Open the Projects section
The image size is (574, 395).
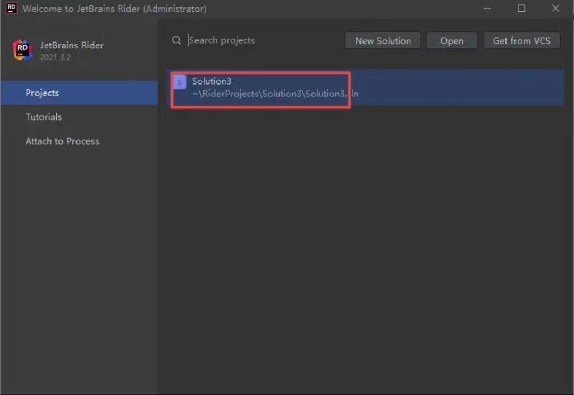pos(79,93)
